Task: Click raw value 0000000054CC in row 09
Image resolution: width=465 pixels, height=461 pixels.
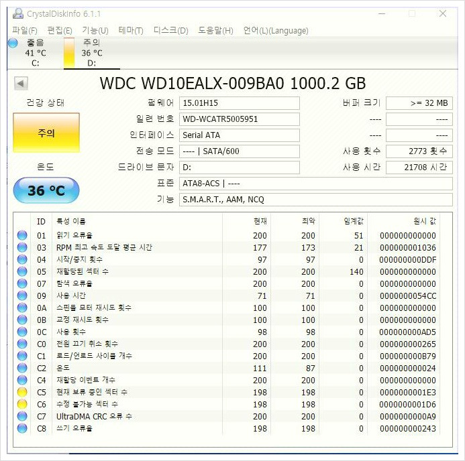Action: (x=408, y=295)
